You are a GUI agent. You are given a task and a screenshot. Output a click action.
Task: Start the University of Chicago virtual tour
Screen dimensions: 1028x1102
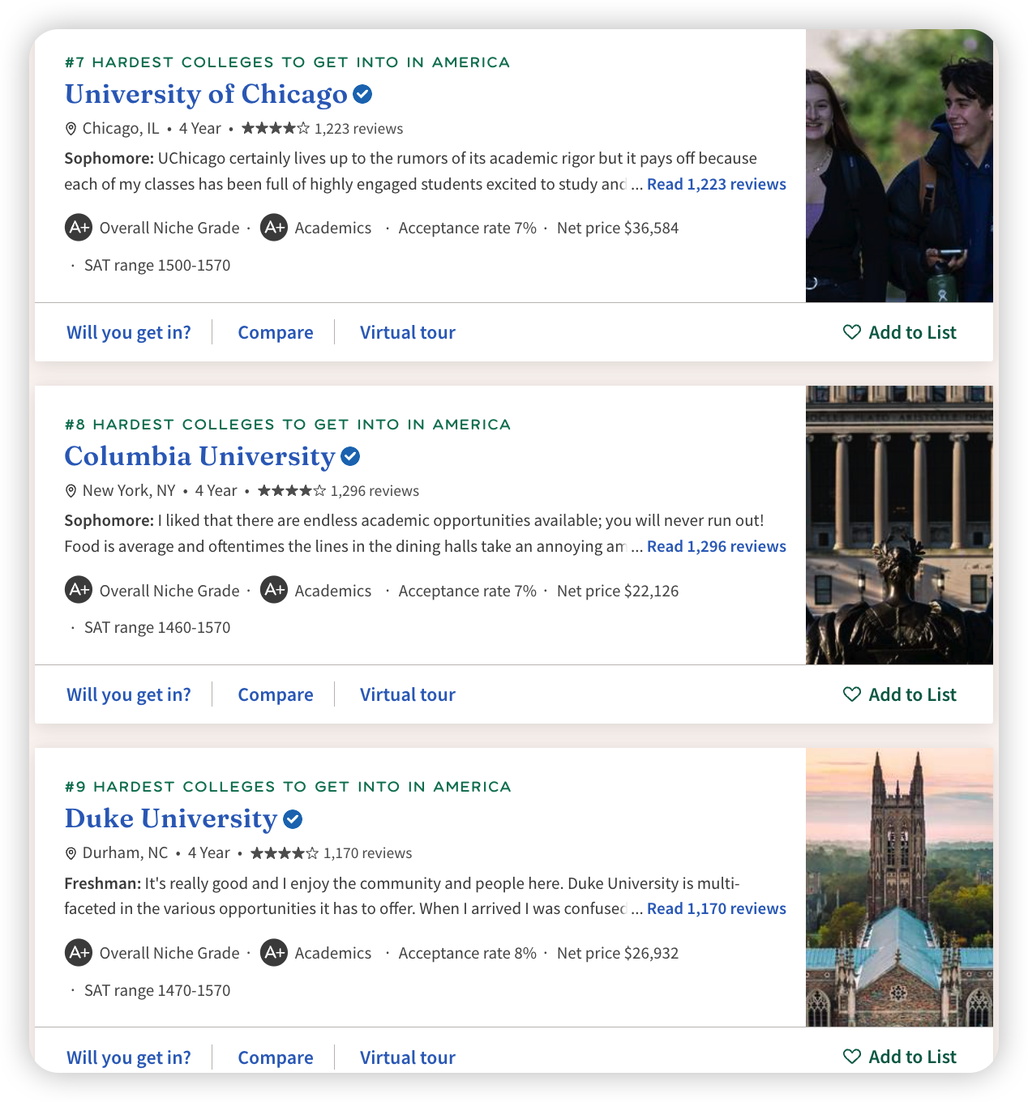pyautogui.click(x=408, y=332)
